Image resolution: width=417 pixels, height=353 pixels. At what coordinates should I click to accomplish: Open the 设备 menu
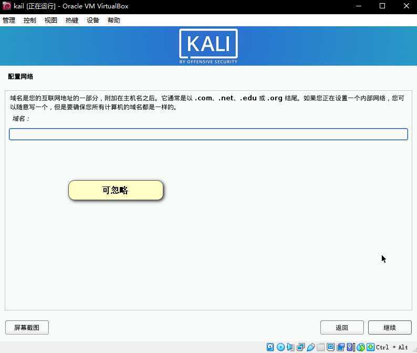pyautogui.click(x=93, y=20)
